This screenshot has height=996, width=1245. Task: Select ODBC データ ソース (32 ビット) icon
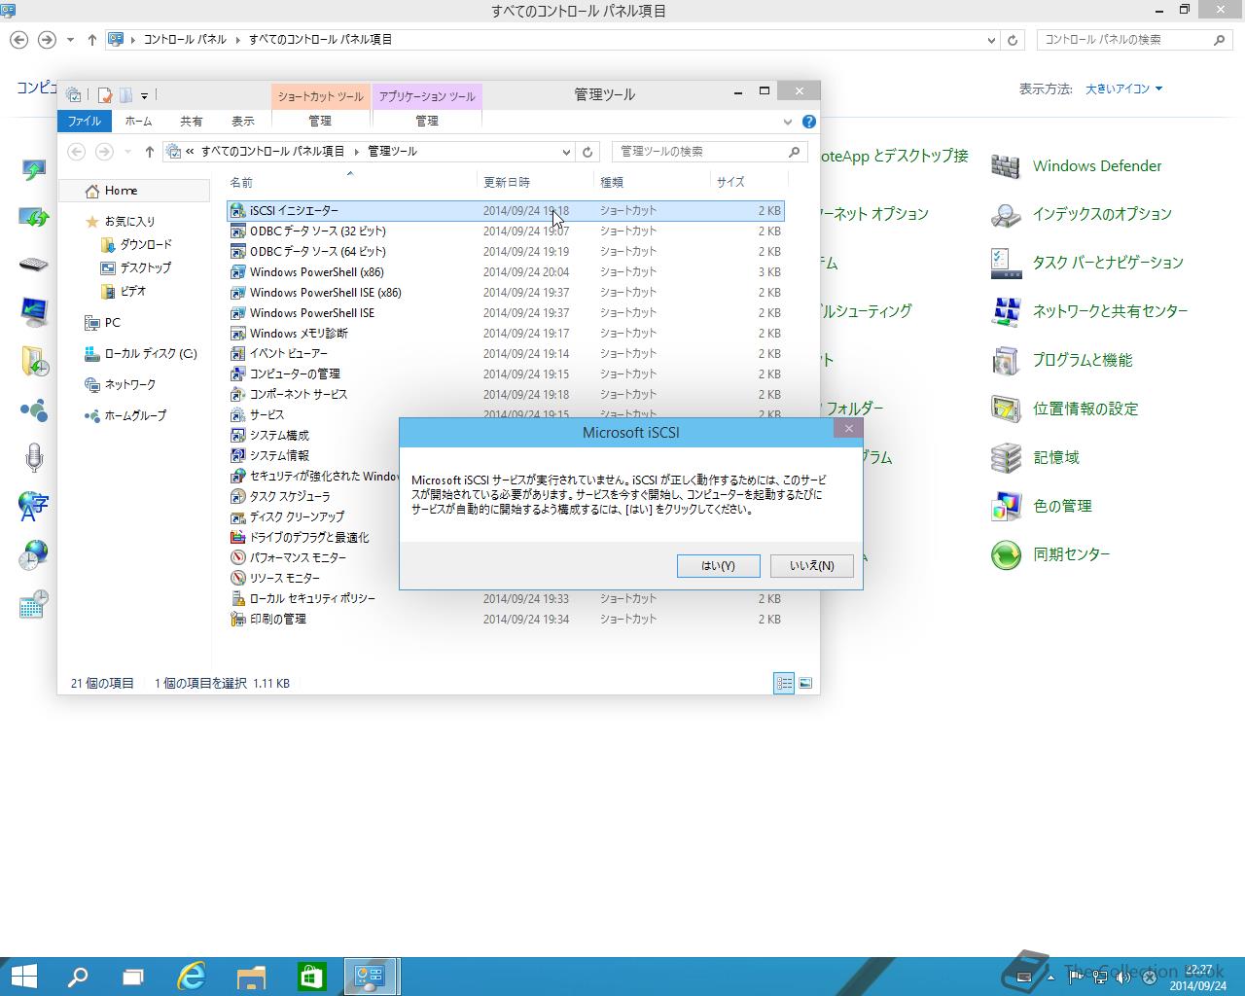point(237,231)
